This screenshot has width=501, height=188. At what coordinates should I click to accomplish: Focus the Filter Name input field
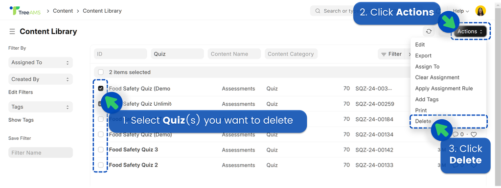(41, 153)
